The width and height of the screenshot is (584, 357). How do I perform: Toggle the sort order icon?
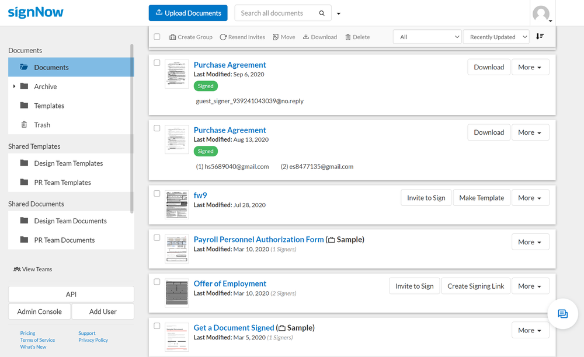(540, 36)
